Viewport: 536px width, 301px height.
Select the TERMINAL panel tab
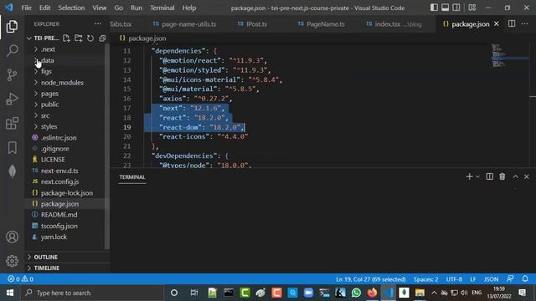click(x=132, y=176)
